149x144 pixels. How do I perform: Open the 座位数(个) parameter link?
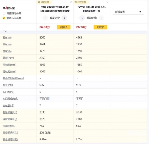8,105
